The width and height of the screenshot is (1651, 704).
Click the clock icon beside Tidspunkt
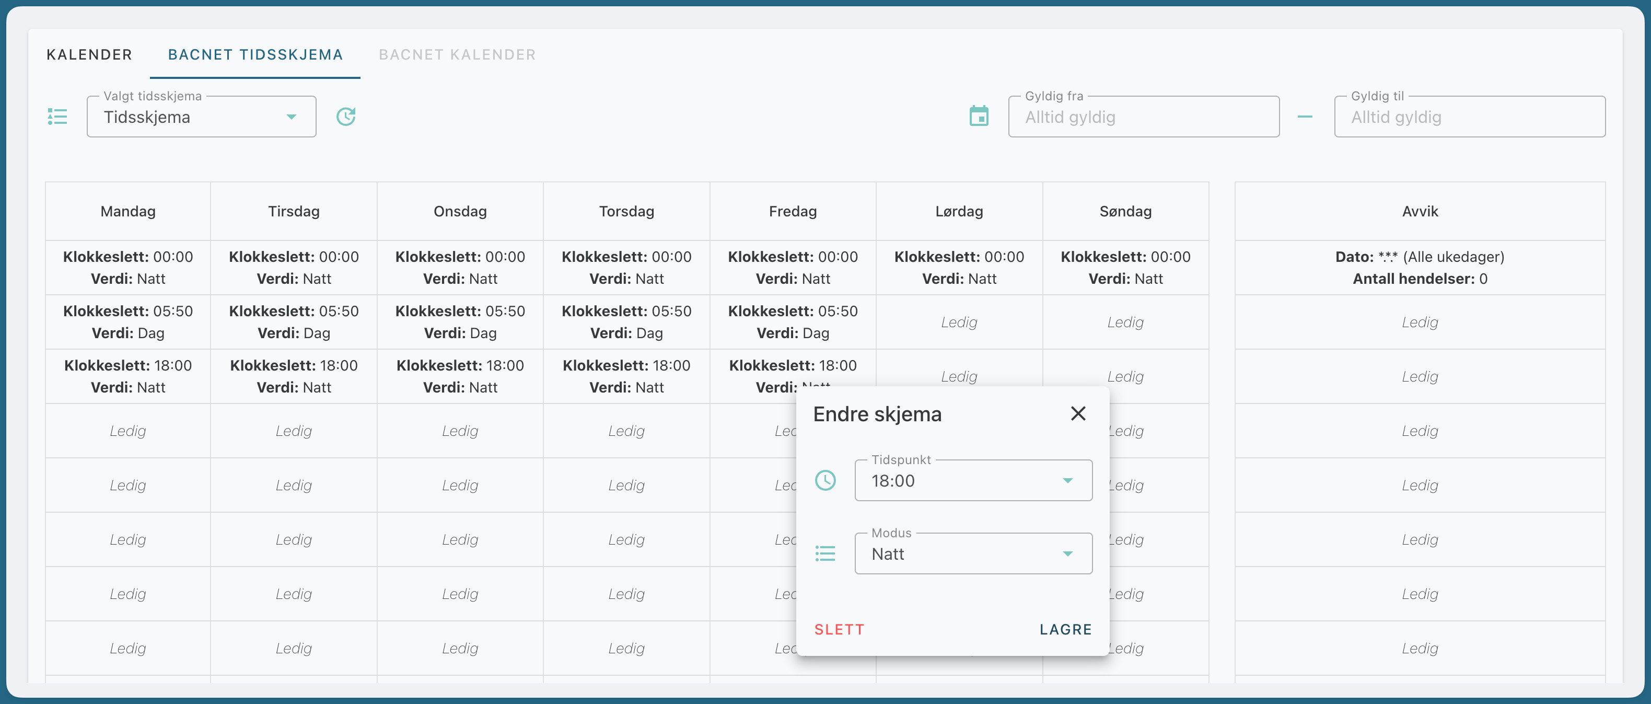825,480
